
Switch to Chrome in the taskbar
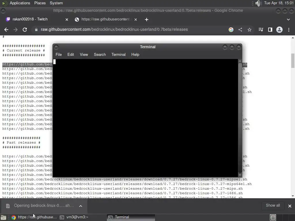(34, 217)
